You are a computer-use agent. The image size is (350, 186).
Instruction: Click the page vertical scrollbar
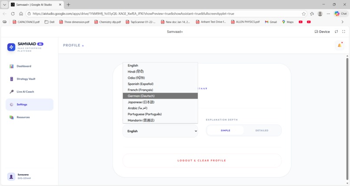click(347, 118)
